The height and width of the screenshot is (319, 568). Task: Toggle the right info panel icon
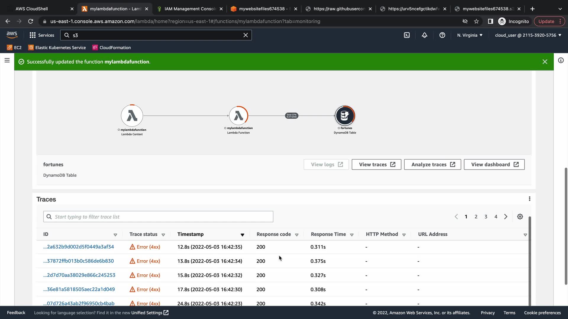coord(561,60)
